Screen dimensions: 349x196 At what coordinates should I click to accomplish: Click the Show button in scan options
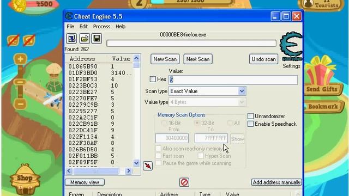pyautogui.click(x=237, y=139)
